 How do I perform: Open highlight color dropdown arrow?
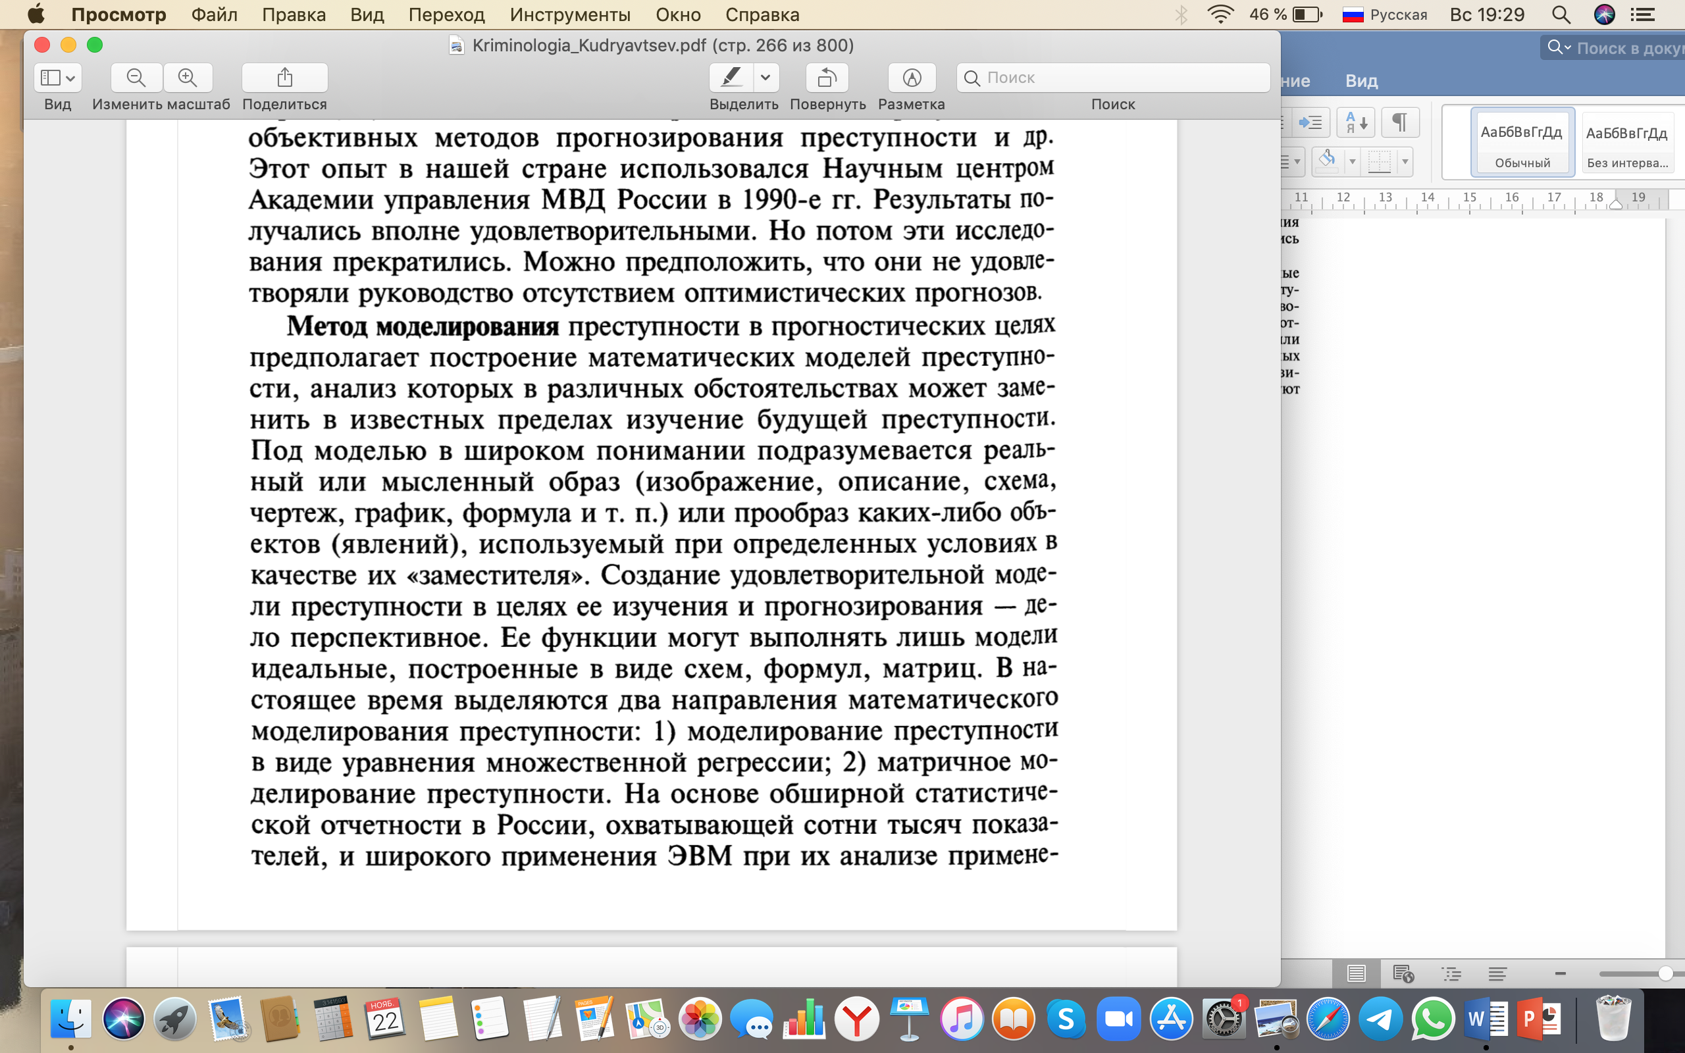765,77
